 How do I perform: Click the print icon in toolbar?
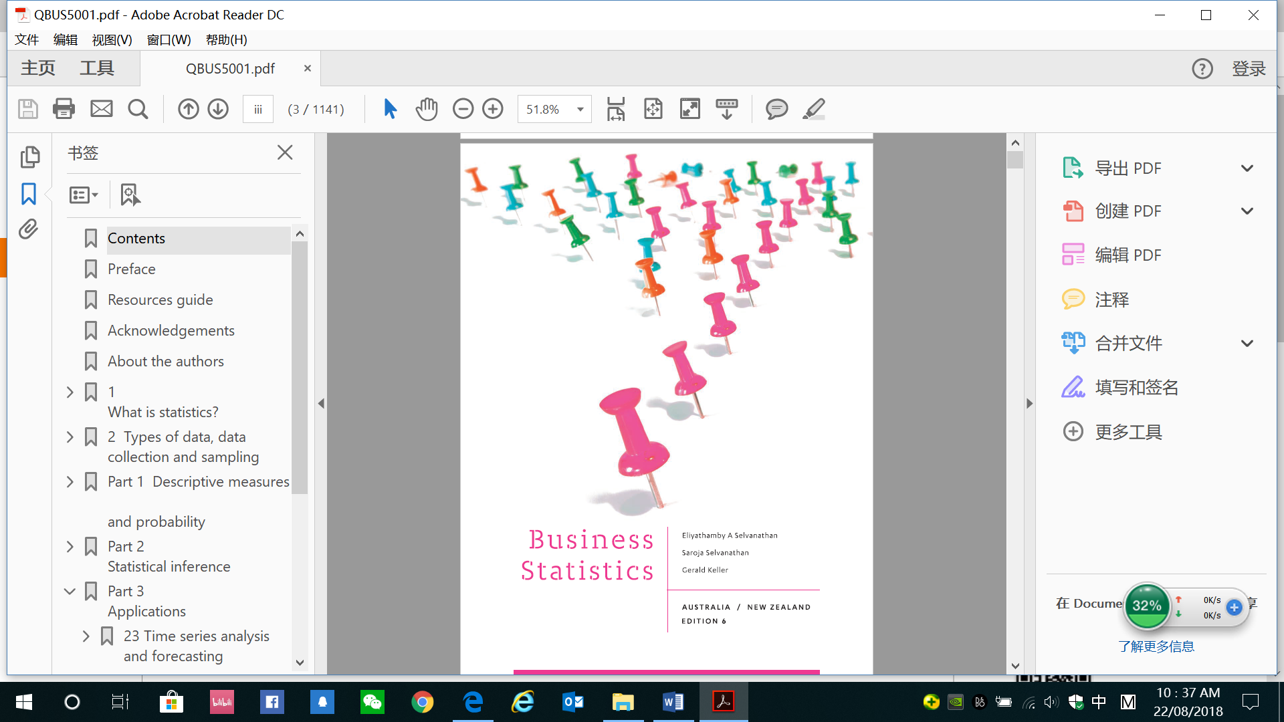pos(64,108)
